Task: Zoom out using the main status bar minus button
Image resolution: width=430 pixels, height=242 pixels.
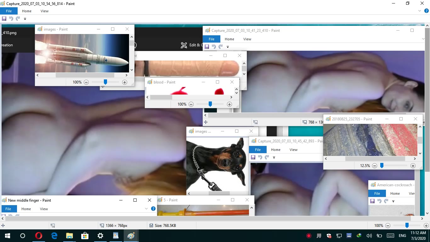Action: tap(388, 226)
